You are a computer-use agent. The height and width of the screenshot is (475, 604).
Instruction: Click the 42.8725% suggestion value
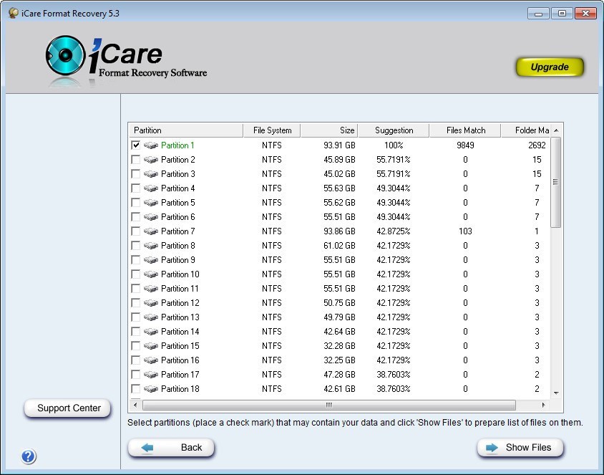point(394,231)
